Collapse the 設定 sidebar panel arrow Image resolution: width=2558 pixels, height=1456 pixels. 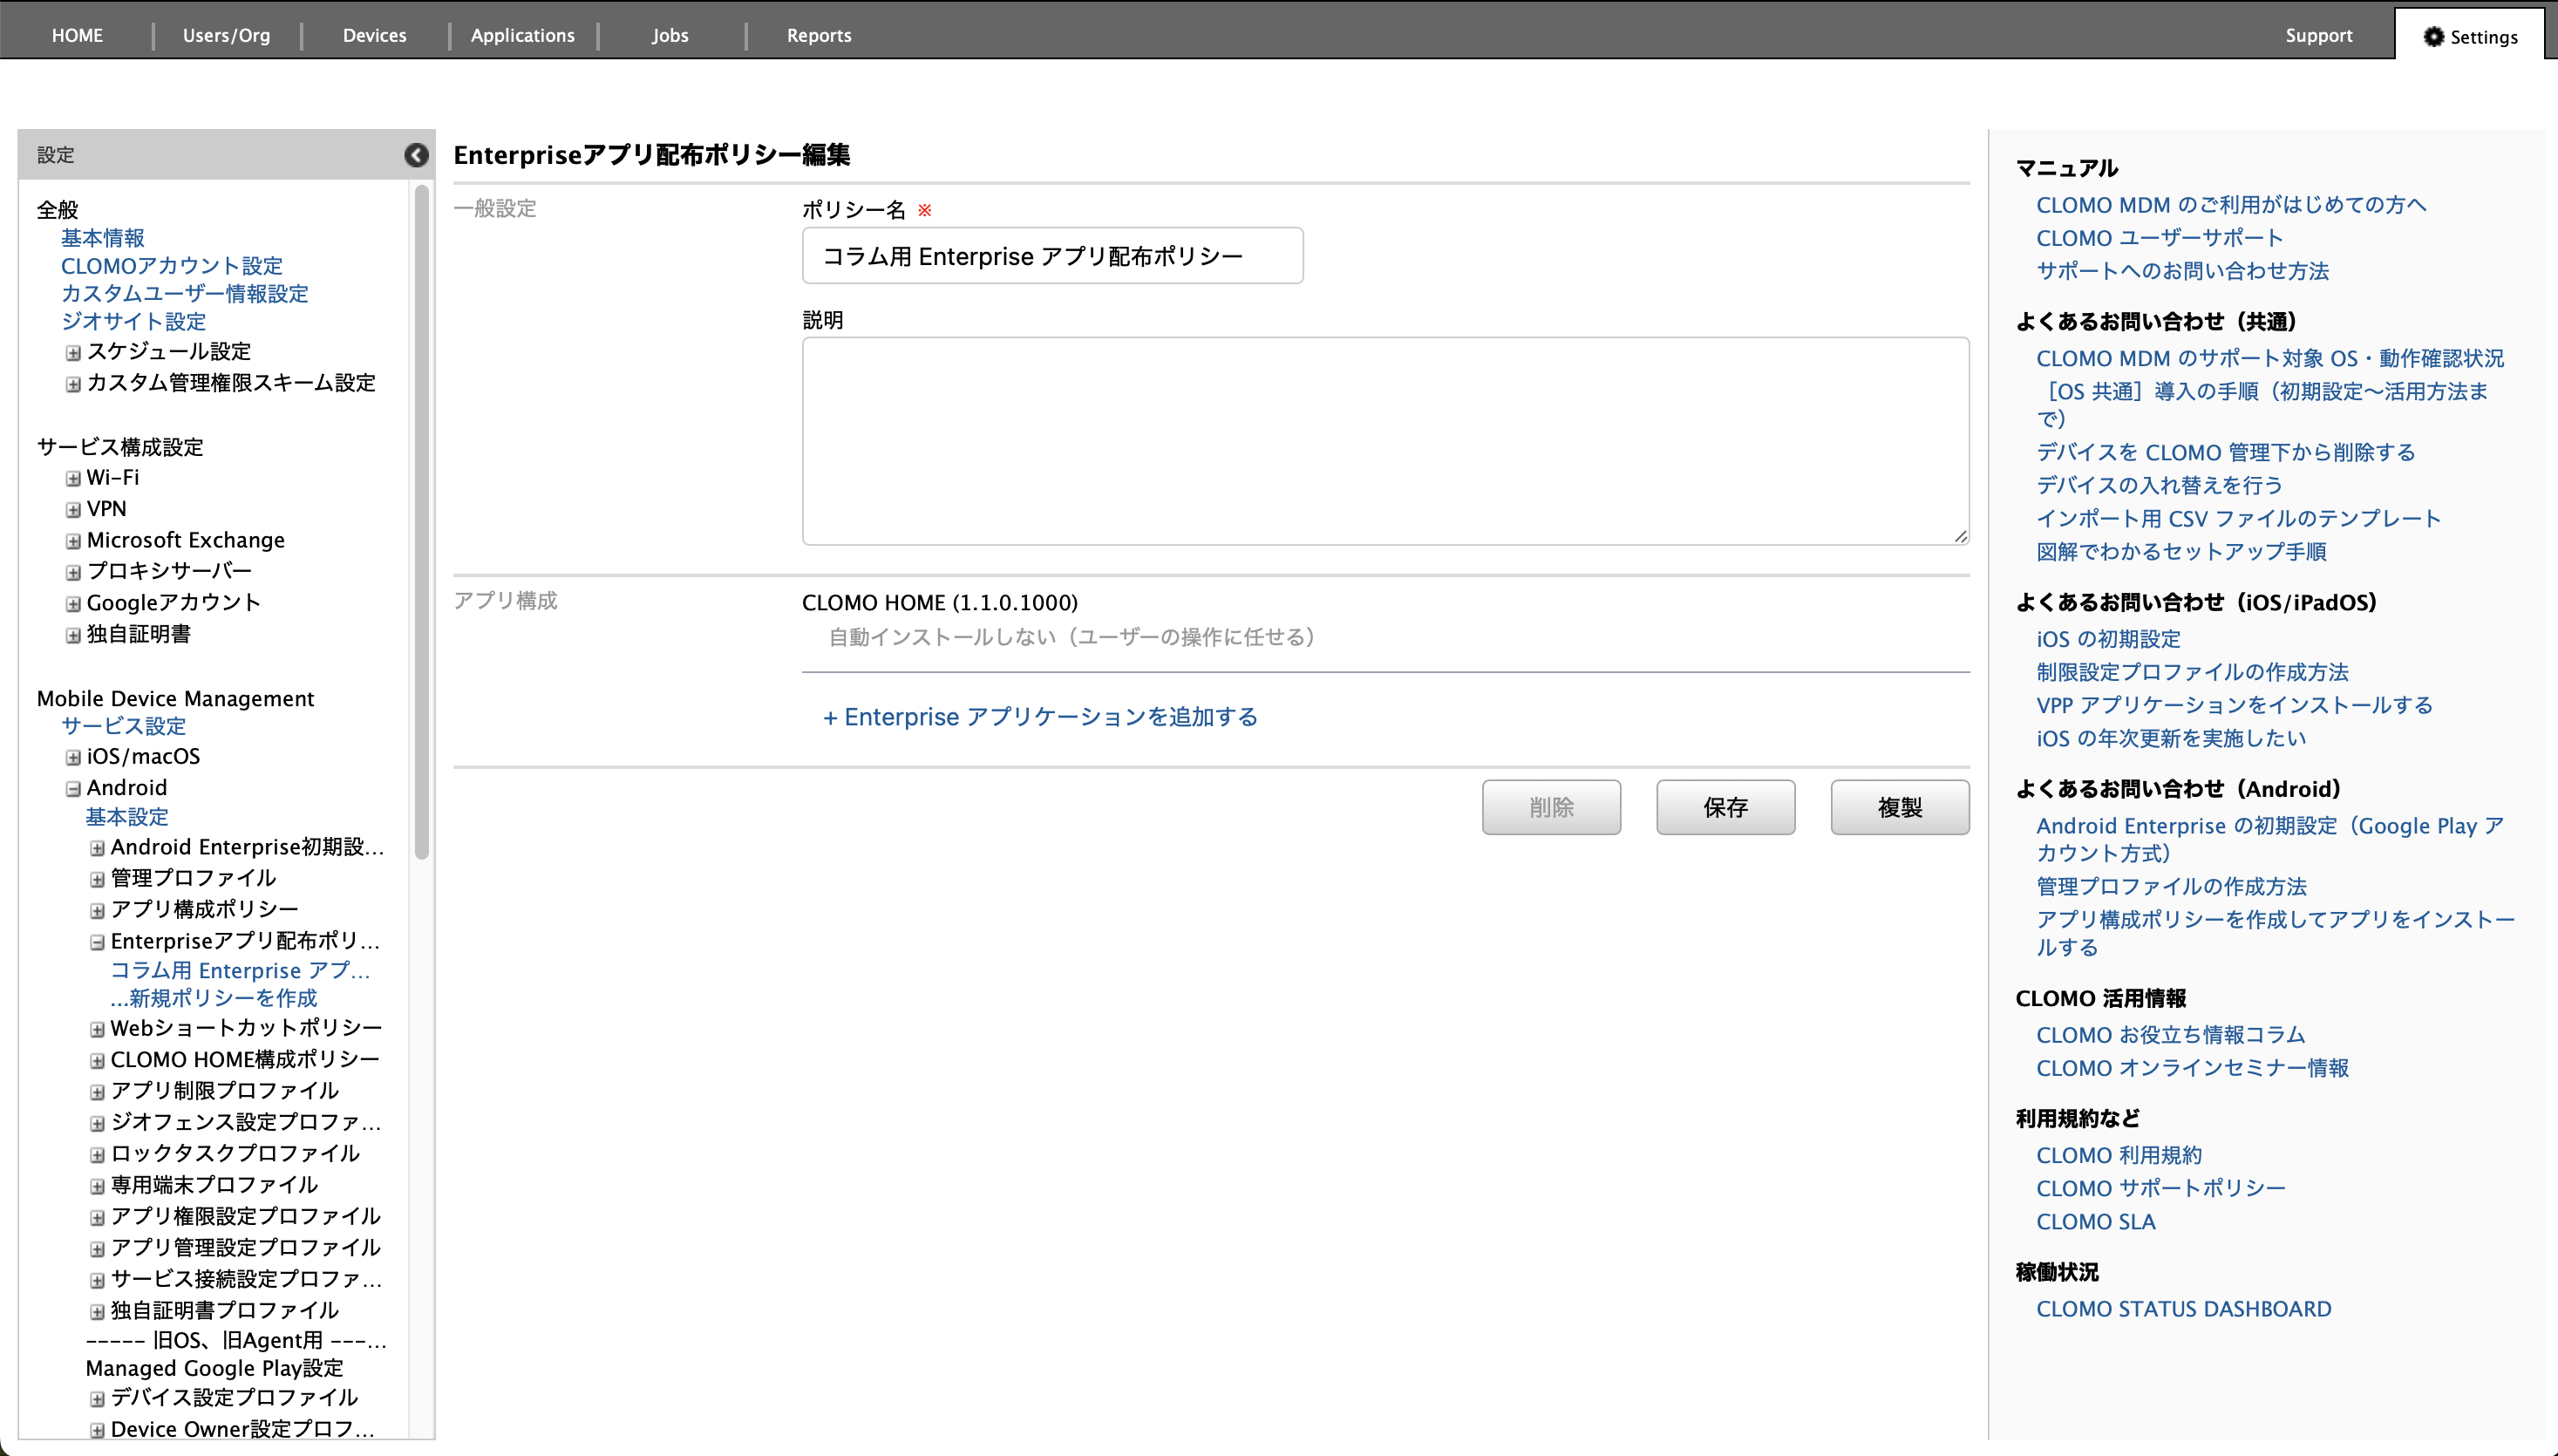[x=416, y=155]
